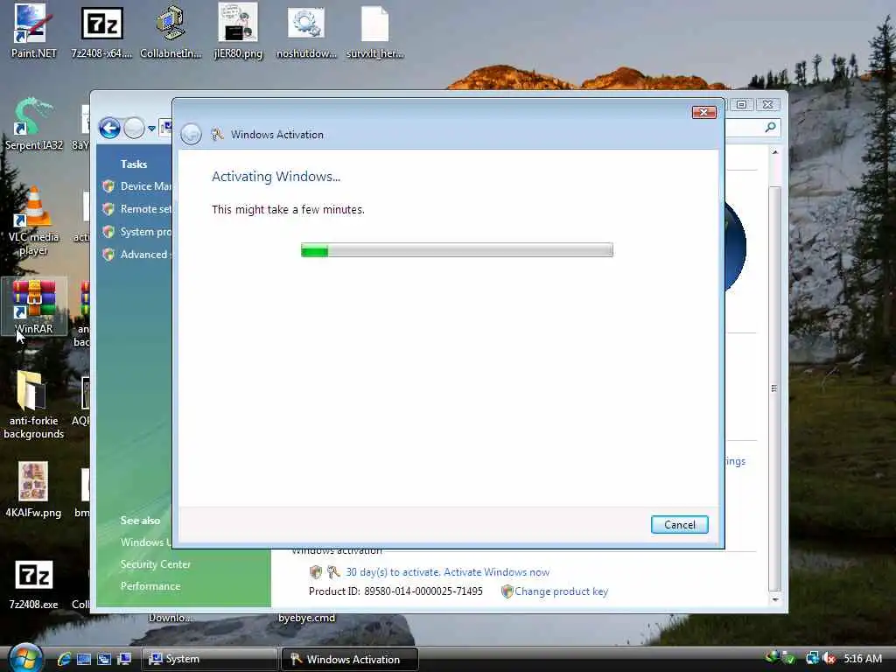Click shield icon next to Remote settings
Viewport: 896px width, 672px height.
(x=108, y=209)
